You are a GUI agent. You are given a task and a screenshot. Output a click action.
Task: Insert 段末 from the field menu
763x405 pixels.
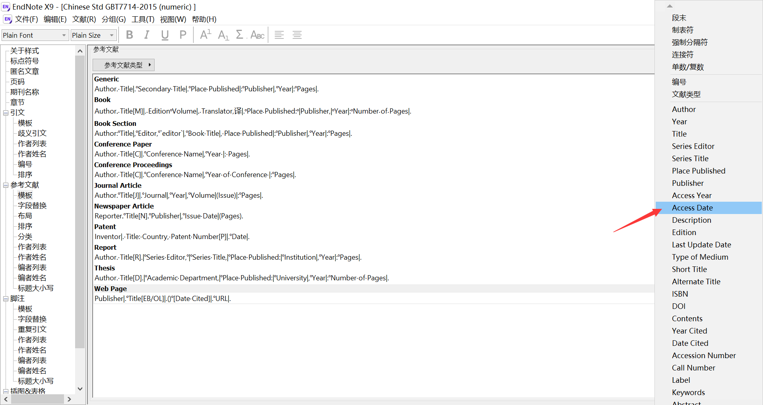709,18
